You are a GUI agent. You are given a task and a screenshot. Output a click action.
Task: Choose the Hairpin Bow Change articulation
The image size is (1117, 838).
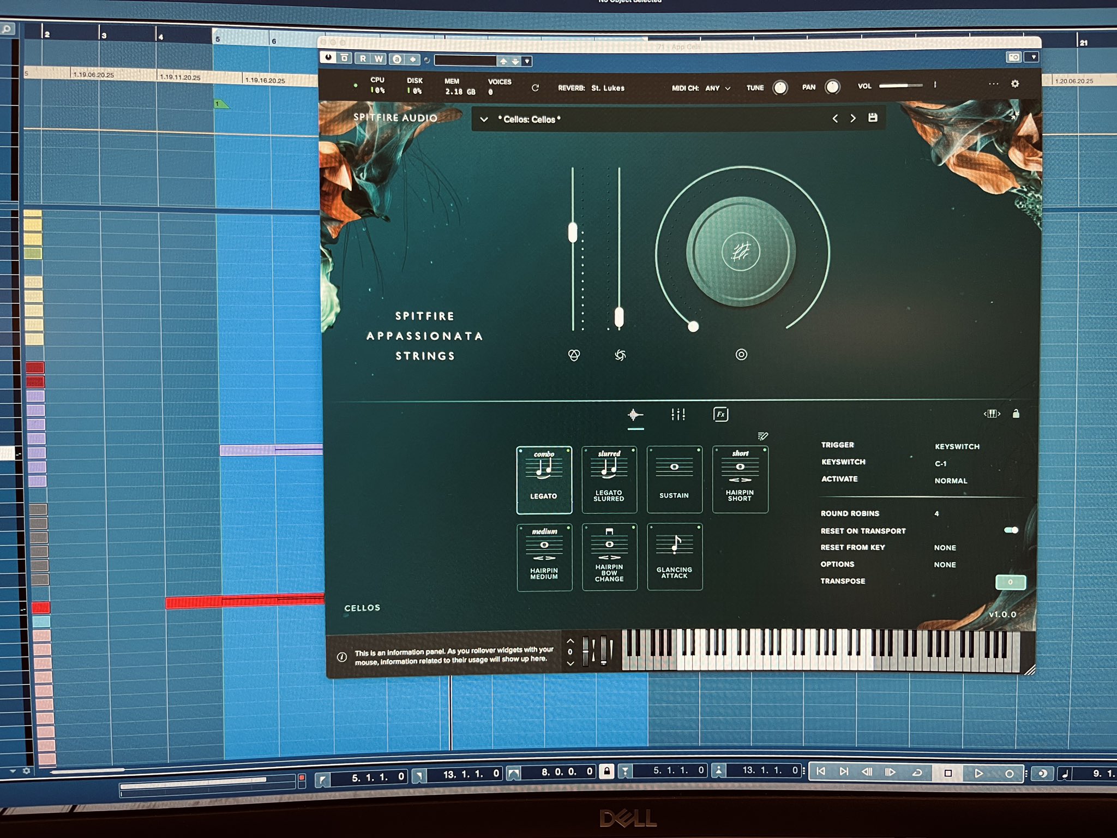pyautogui.click(x=609, y=556)
